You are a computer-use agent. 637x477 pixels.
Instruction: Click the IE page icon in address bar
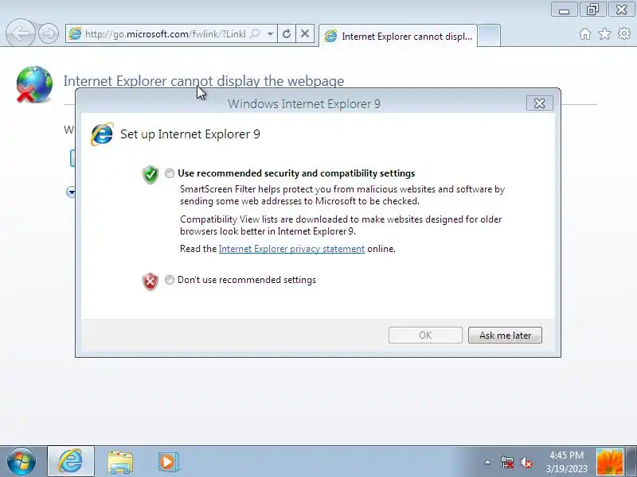click(75, 33)
